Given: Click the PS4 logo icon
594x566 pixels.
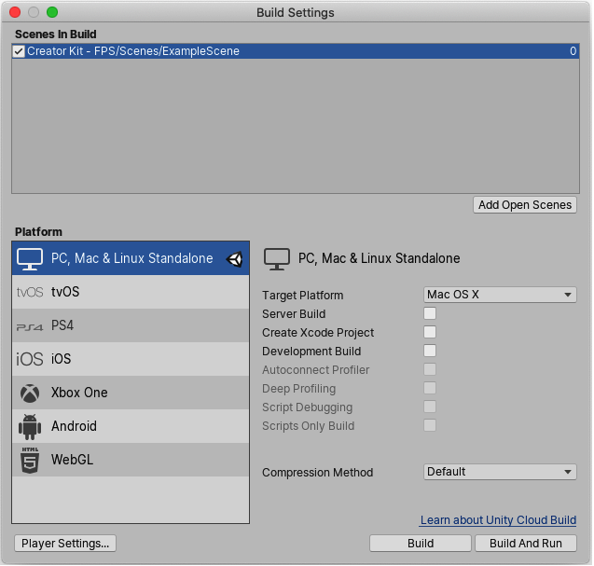Looking at the screenshot, I should [30, 327].
